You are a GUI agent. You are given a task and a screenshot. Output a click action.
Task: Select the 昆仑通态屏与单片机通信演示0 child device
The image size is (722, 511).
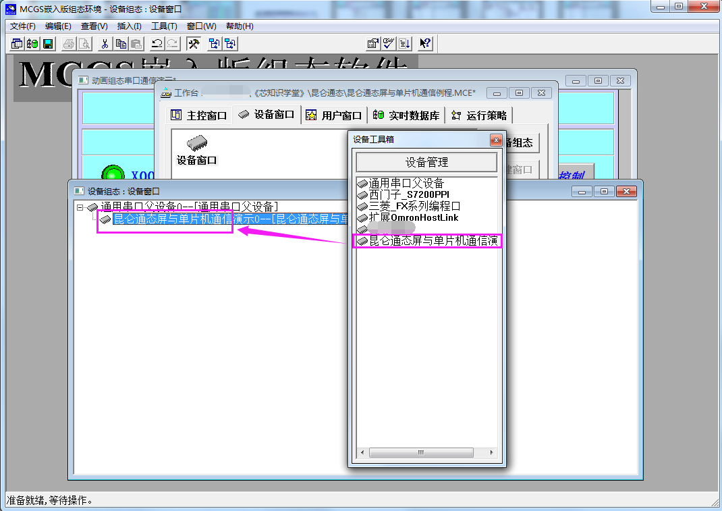point(230,219)
